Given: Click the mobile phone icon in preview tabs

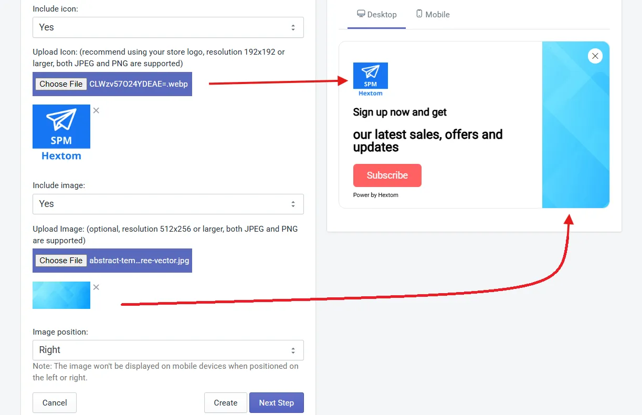Looking at the screenshot, I should coord(419,14).
